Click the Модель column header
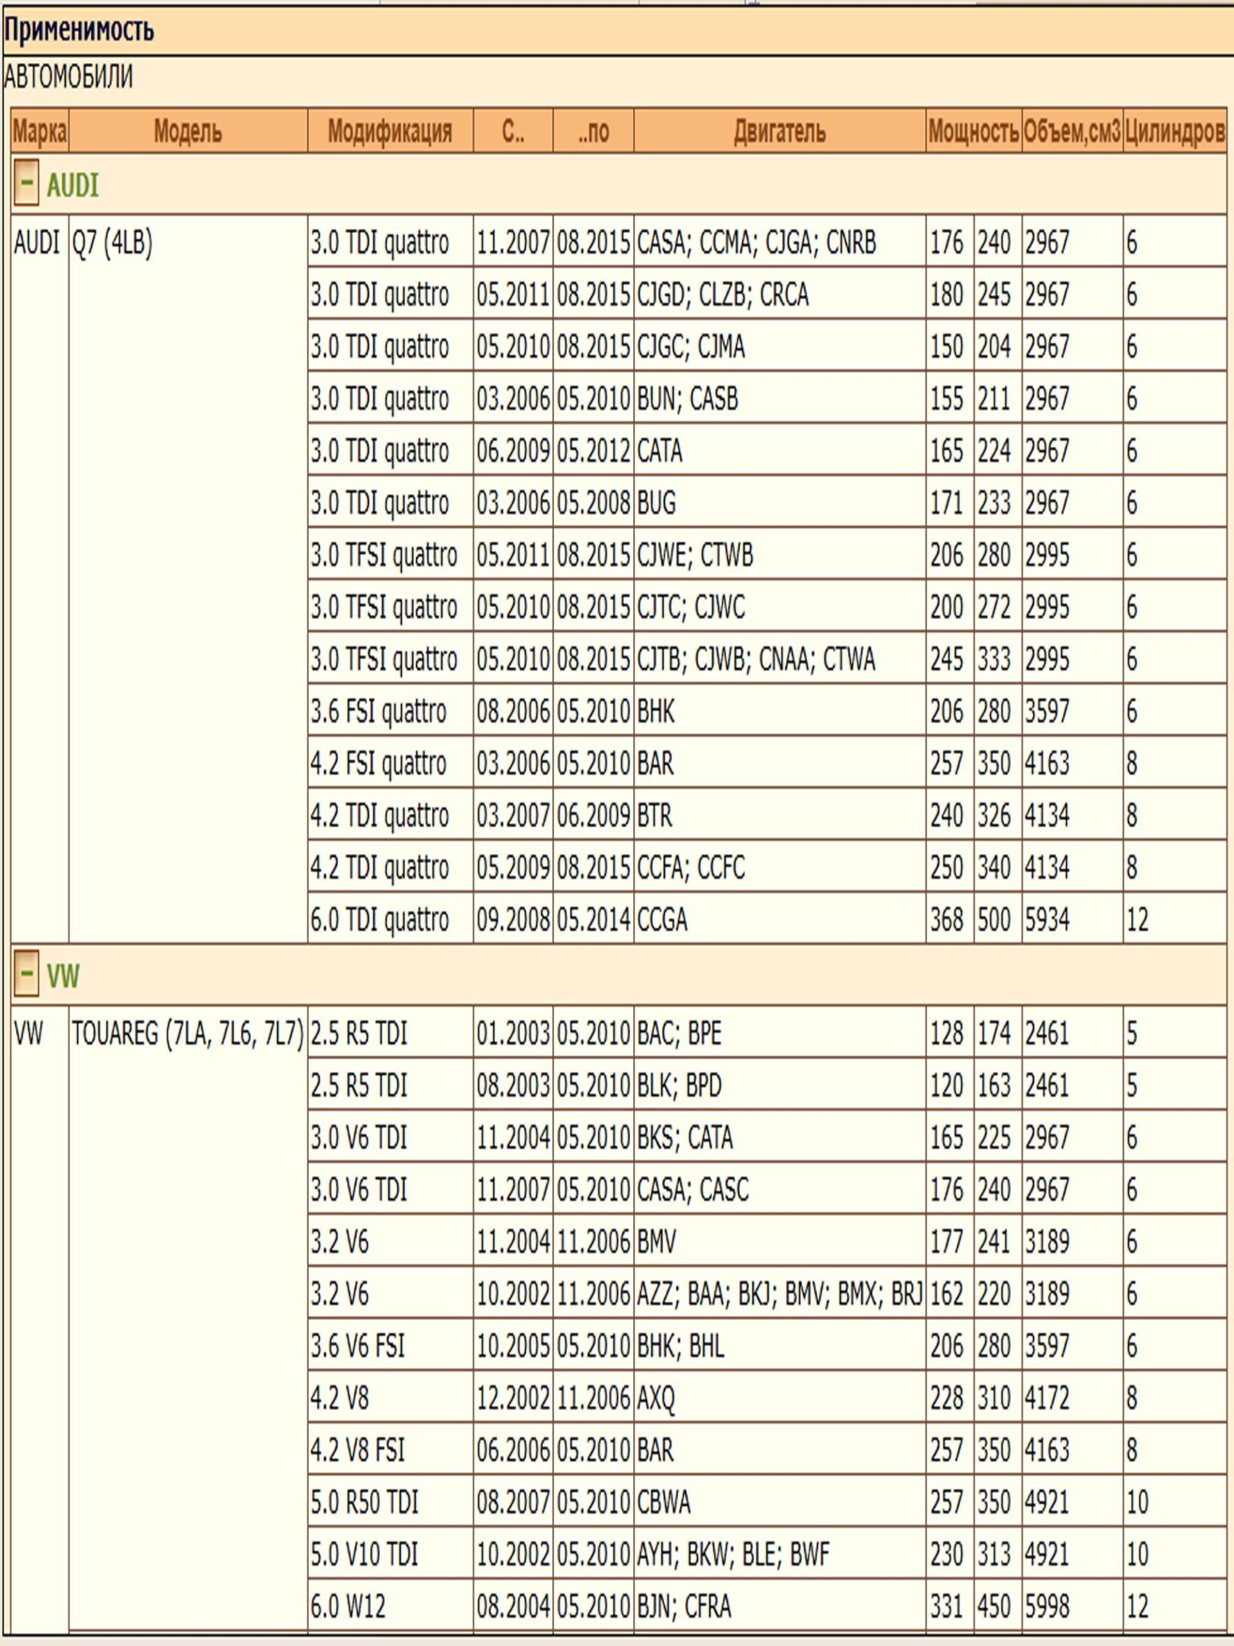The width and height of the screenshot is (1234, 1646). click(x=188, y=132)
